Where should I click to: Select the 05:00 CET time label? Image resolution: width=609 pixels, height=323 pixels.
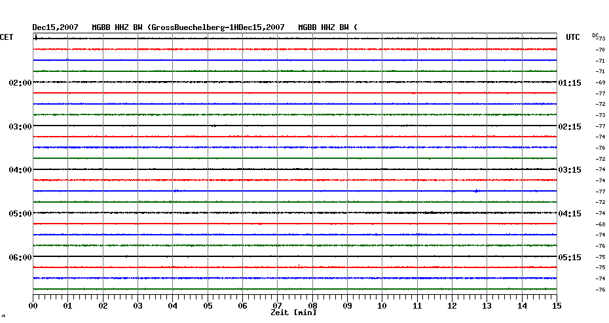coord(20,214)
